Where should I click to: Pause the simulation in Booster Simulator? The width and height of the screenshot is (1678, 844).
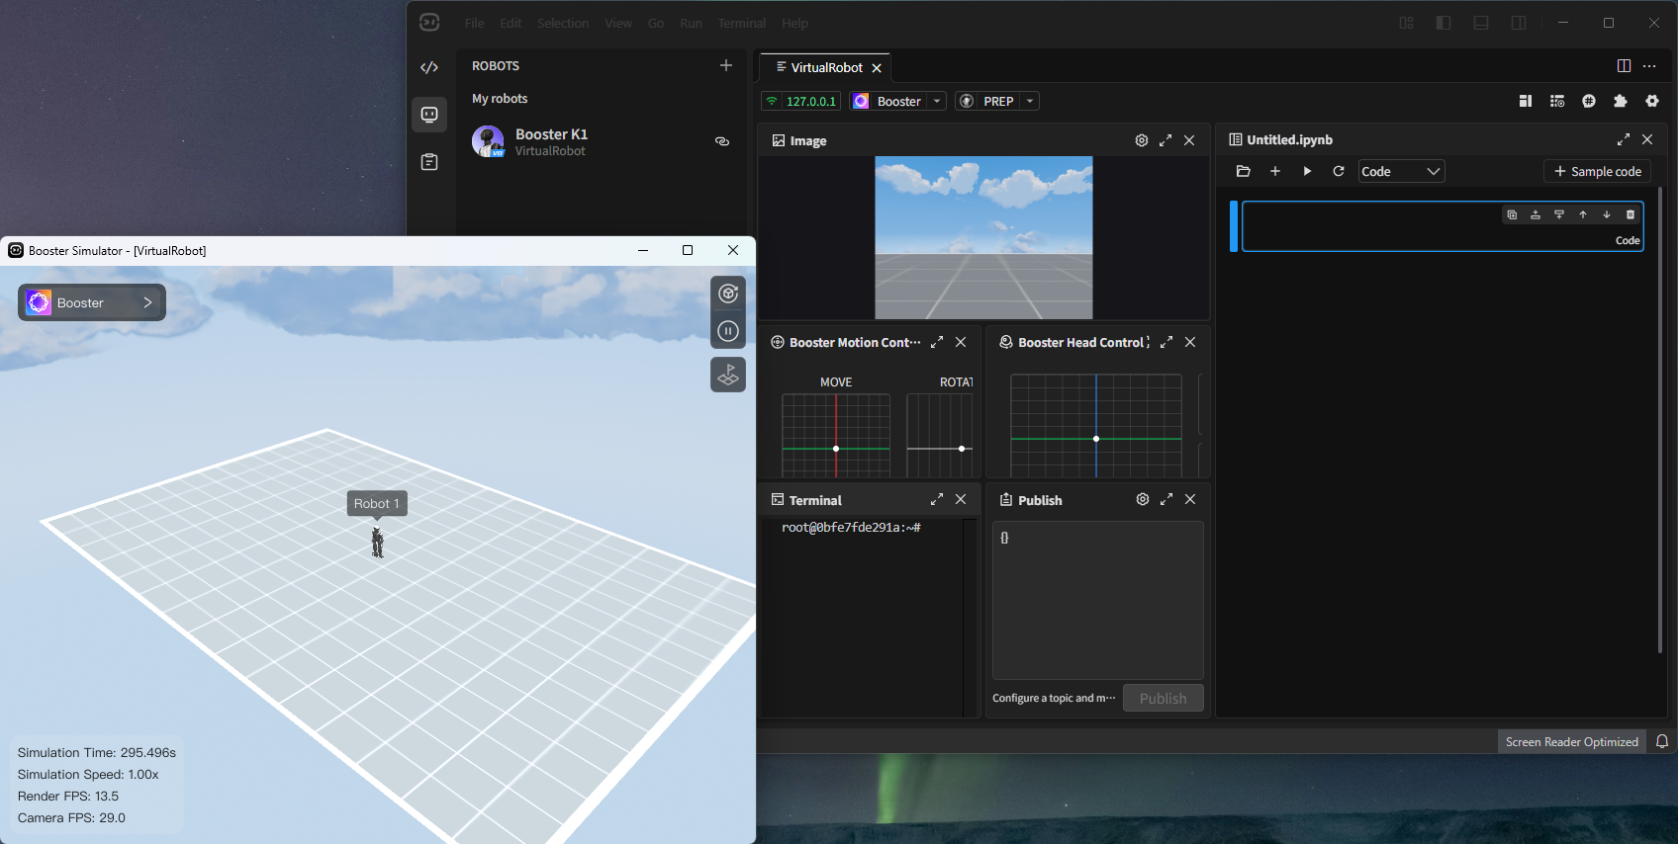pyautogui.click(x=728, y=331)
